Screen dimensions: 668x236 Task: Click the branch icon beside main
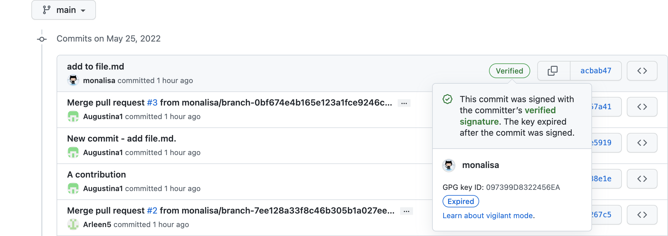46,10
